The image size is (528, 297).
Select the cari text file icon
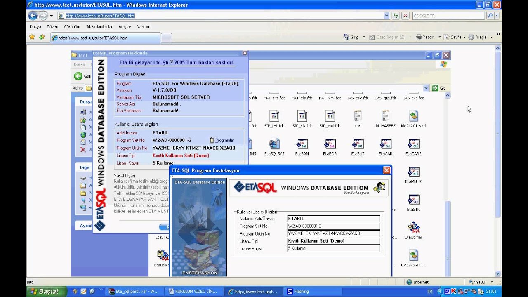coord(358,116)
